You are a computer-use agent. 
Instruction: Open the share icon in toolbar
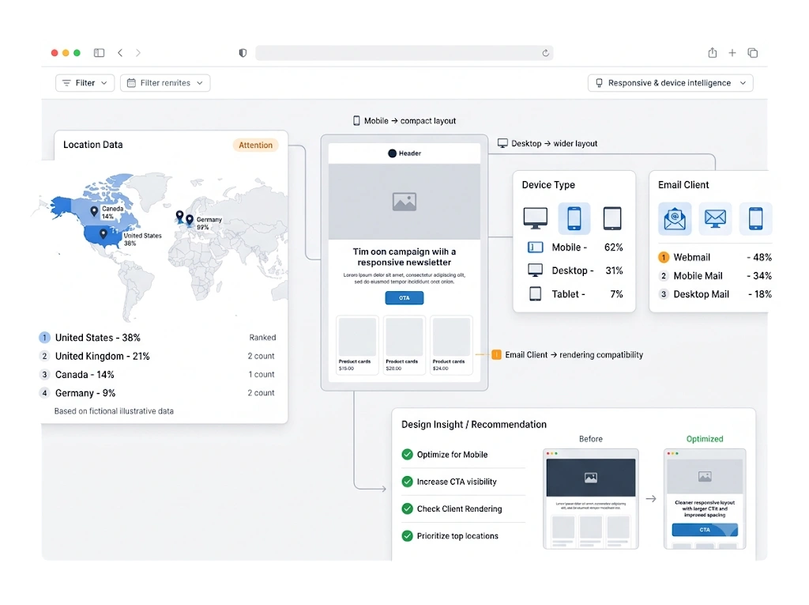click(713, 52)
